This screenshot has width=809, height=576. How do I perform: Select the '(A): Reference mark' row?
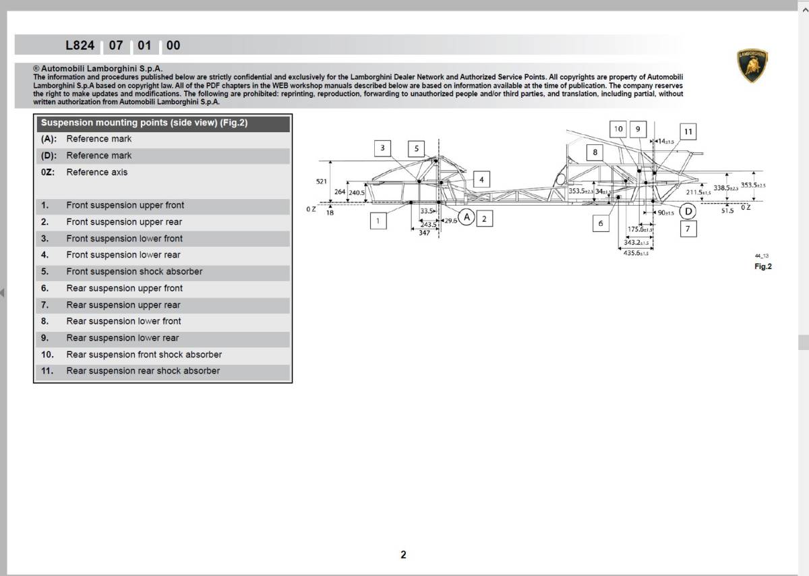point(162,139)
